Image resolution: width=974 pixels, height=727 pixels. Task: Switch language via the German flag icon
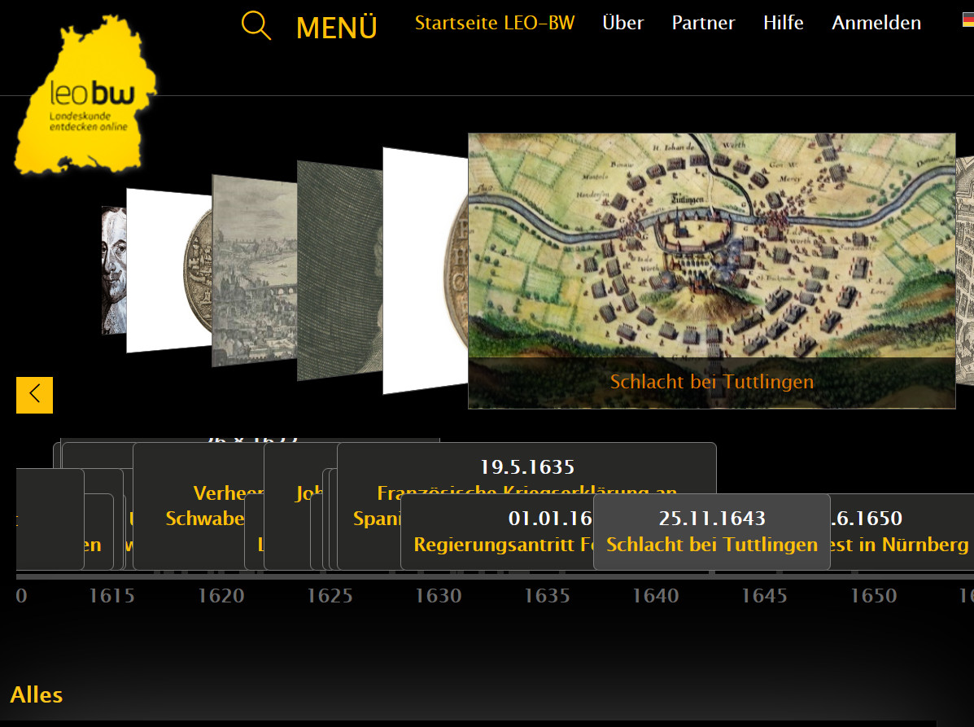click(x=967, y=20)
